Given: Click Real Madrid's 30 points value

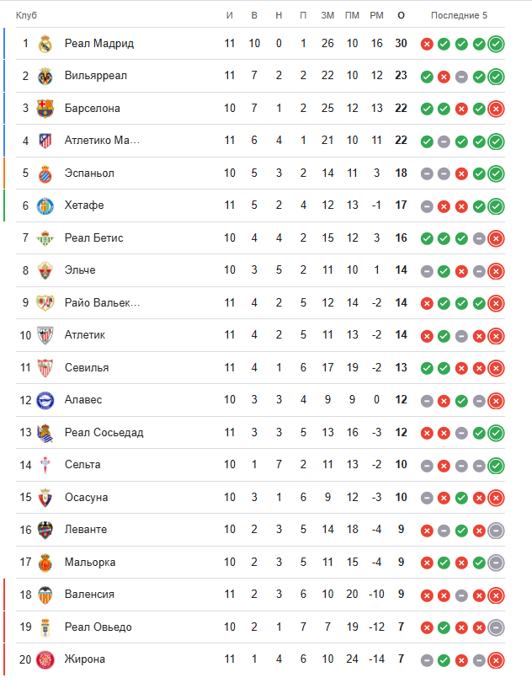Looking at the screenshot, I should 401,44.
